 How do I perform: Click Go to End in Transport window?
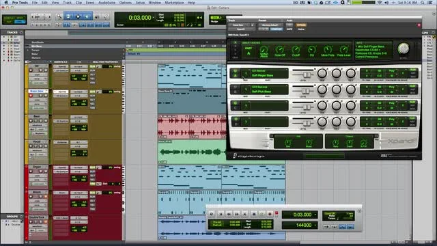tap(244, 214)
